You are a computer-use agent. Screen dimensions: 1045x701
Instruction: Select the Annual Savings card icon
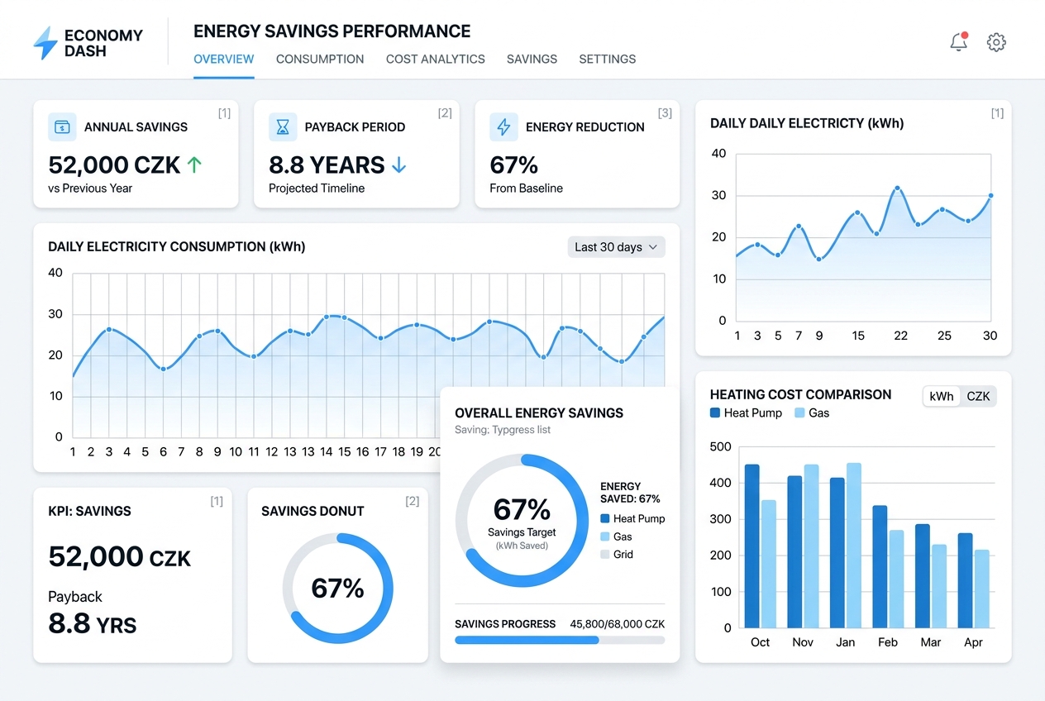pyautogui.click(x=62, y=127)
